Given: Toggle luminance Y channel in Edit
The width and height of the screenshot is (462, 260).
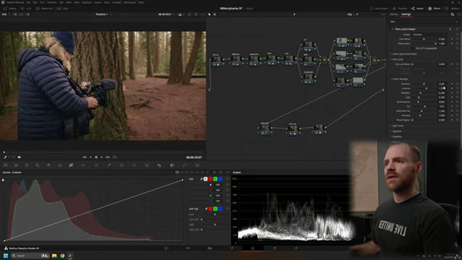Looking at the screenshot, I should pyautogui.click(x=206, y=179).
